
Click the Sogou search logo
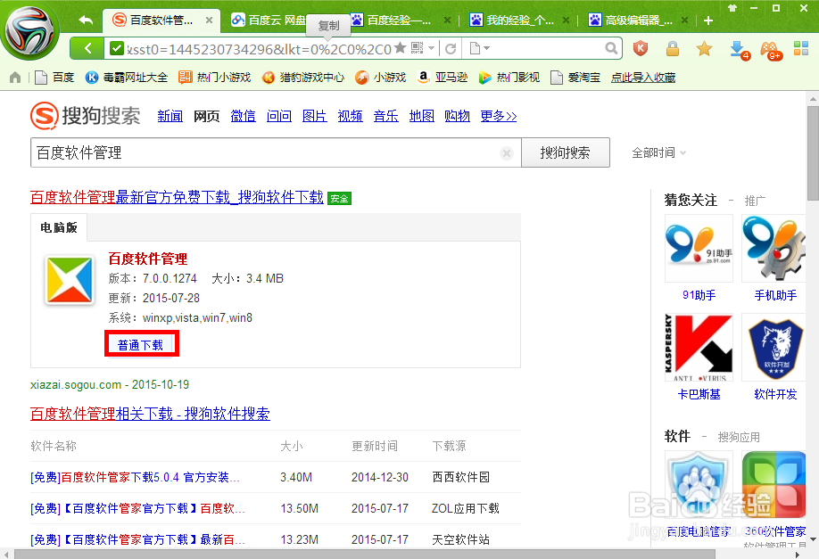[85, 115]
